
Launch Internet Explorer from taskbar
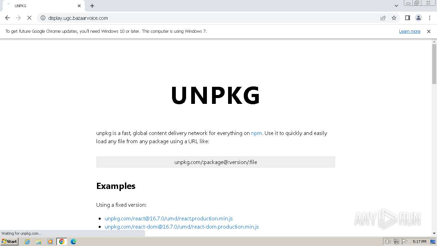27,242
